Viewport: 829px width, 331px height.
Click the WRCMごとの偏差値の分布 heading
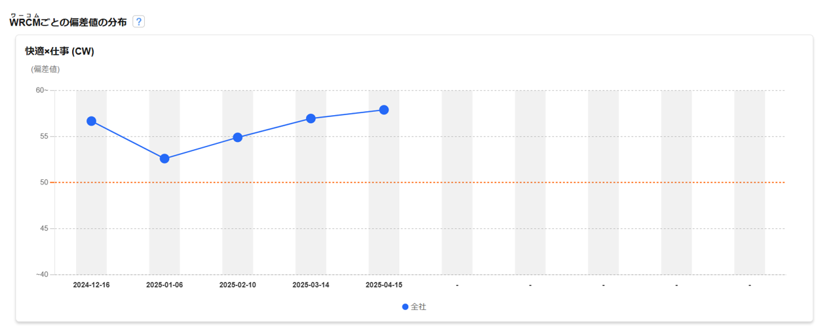pos(68,23)
